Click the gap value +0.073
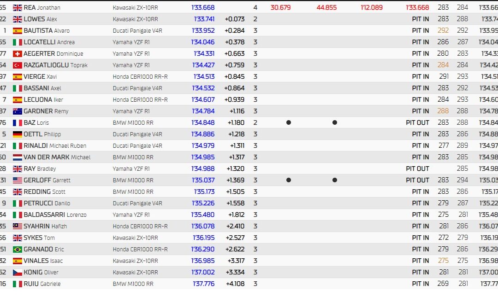This screenshot has height=296, width=498. 235,19
